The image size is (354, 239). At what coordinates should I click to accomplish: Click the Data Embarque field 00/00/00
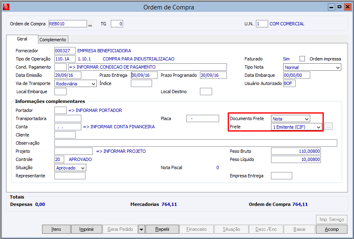click(x=297, y=75)
